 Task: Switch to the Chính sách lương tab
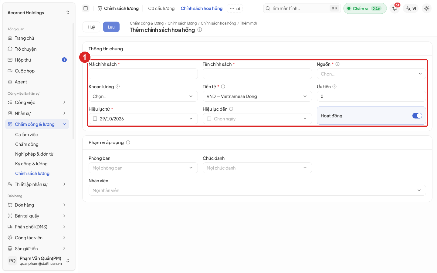[x=118, y=8]
